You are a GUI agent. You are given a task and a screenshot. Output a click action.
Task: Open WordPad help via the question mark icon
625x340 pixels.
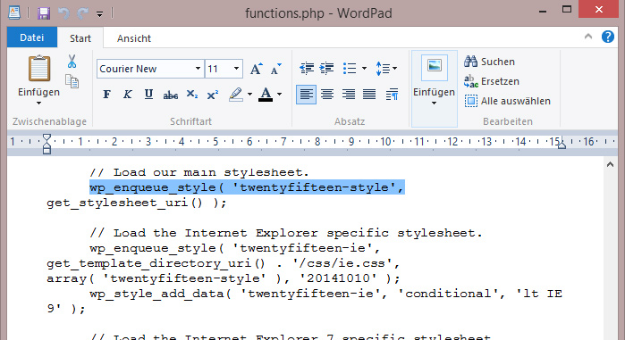pos(607,37)
